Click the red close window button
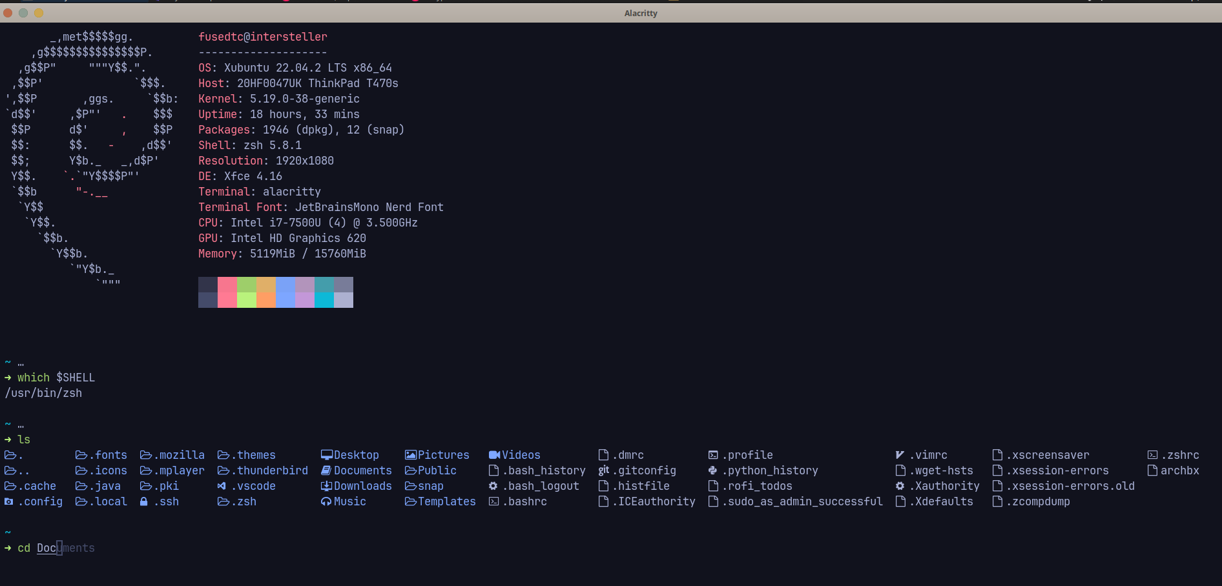This screenshot has width=1222, height=586. (x=8, y=13)
